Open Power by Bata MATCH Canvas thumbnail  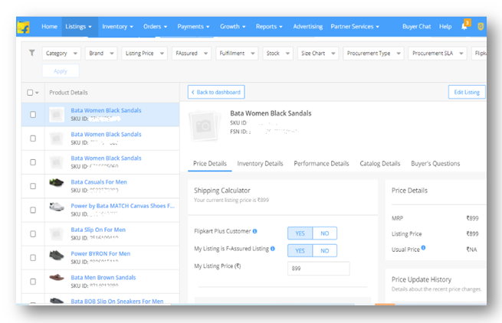coord(57,207)
